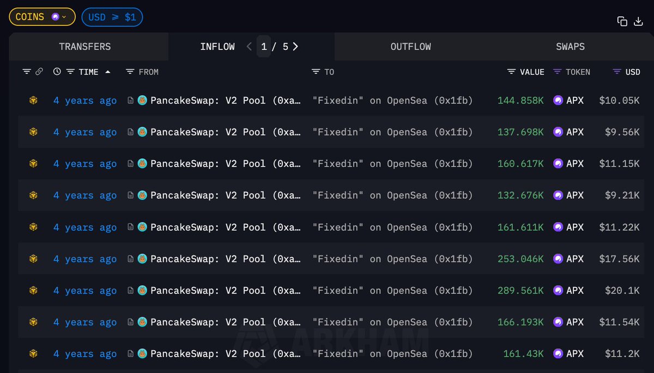Open the FROM column filter icon
Viewport: 654px width, 373px height.
point(130,72)
